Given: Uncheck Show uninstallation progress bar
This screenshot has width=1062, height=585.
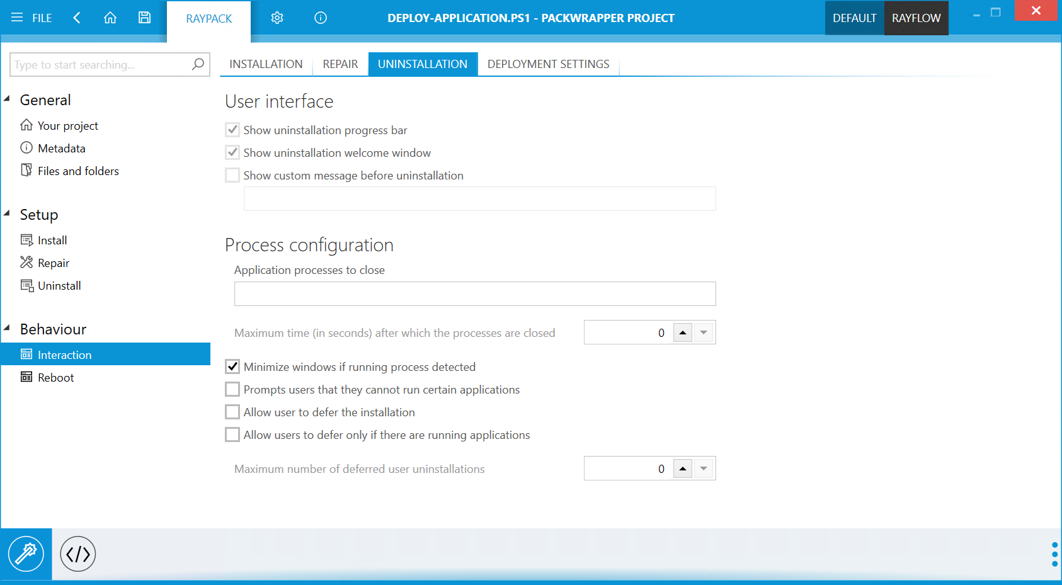Looking at the screenshot, I should [232, 130].
